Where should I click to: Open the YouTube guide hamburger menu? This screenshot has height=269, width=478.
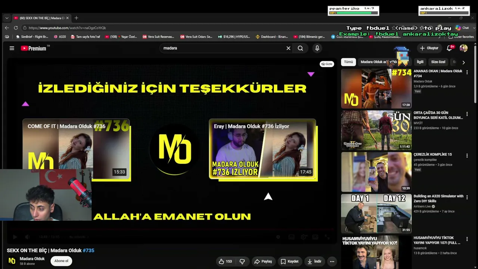click(12, 48)
